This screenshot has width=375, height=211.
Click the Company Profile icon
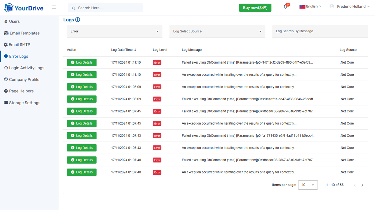[6, 79]
